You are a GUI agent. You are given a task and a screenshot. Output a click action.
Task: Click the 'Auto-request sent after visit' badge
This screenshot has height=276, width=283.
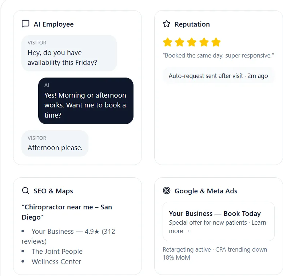point(218,76)
